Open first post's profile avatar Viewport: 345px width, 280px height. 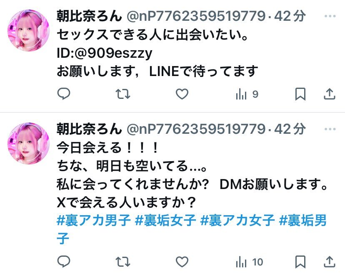[29, 30]
